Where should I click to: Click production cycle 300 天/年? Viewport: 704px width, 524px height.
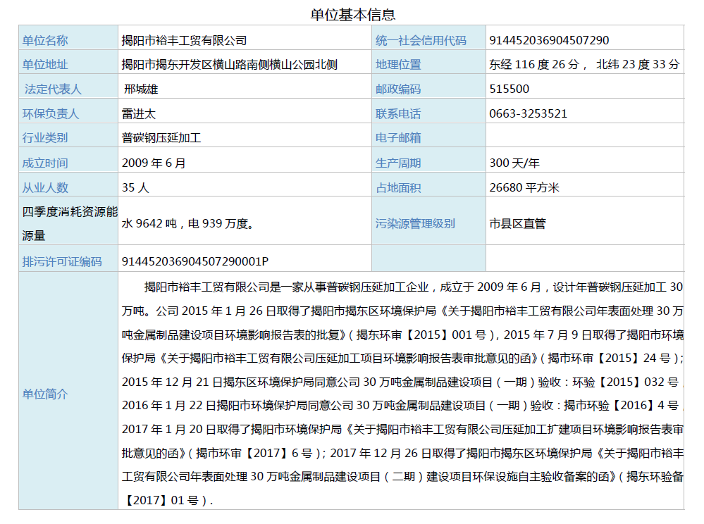(x=514, y=163)
